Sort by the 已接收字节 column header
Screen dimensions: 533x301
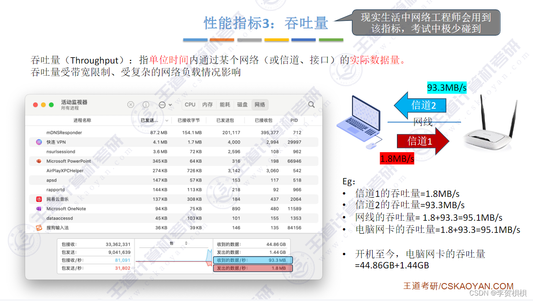[x=188, y=120]
